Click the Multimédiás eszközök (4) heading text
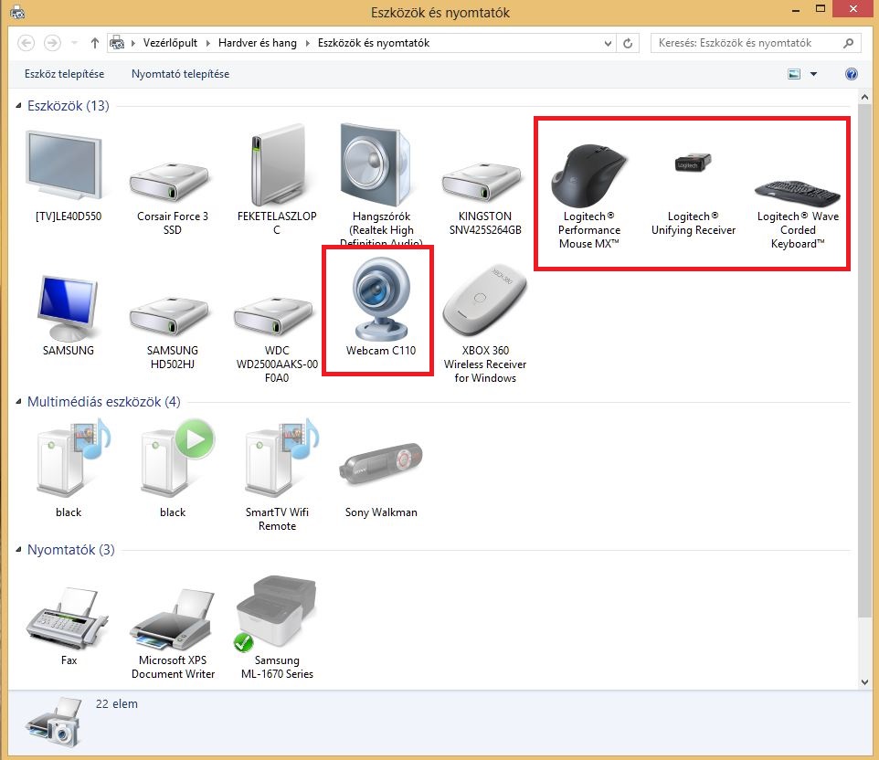The width and height of the screenshot is (879, 760). click(104, 402)
